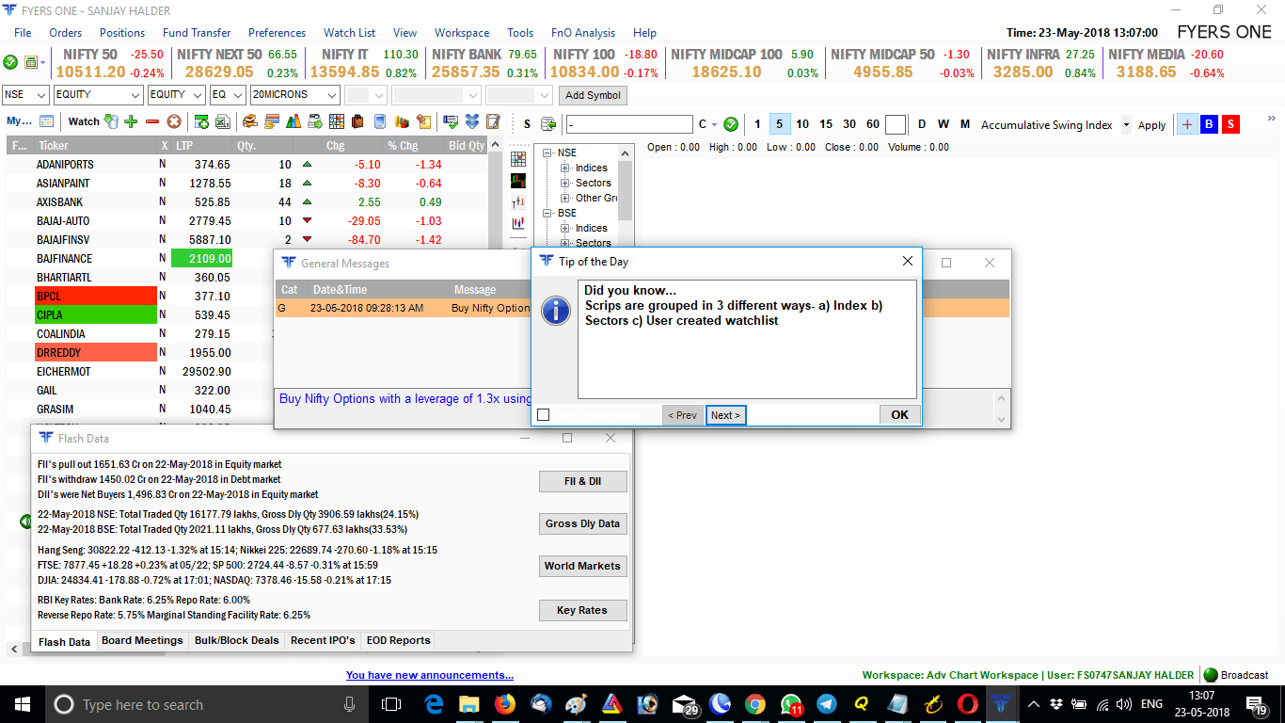Switch chart to Daily (D) timeframe
This screenshot has width=1285, height=723.
click(922, 124)
